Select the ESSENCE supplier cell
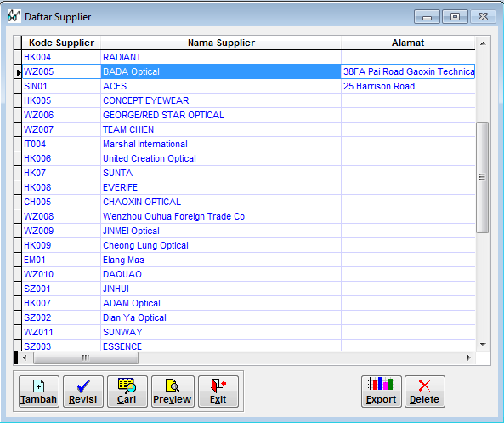 coord(221,346)
